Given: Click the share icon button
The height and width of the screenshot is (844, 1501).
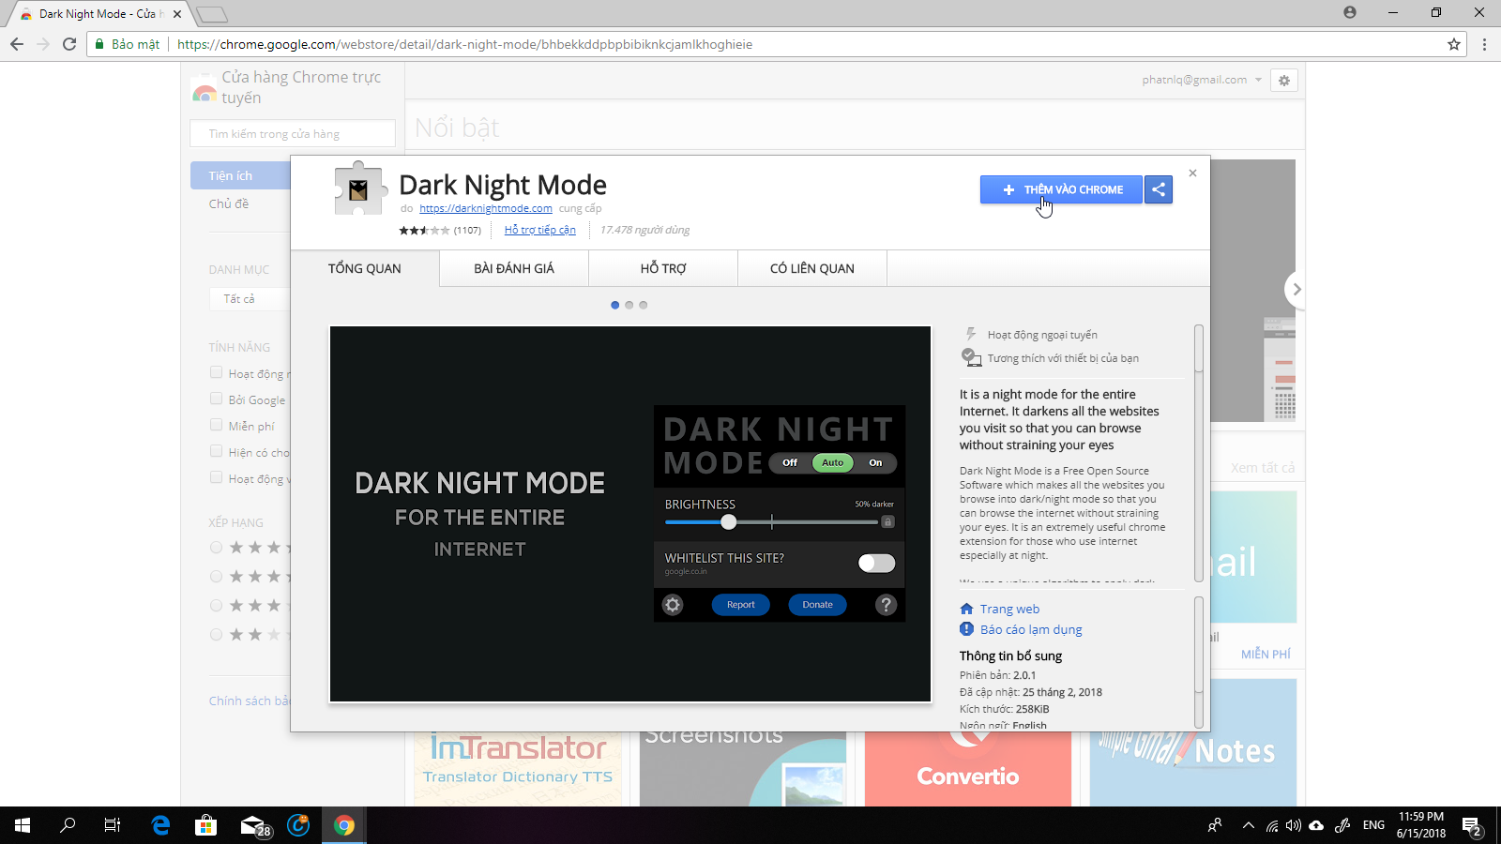Looking at the screenshot, I should point(1159,189).
